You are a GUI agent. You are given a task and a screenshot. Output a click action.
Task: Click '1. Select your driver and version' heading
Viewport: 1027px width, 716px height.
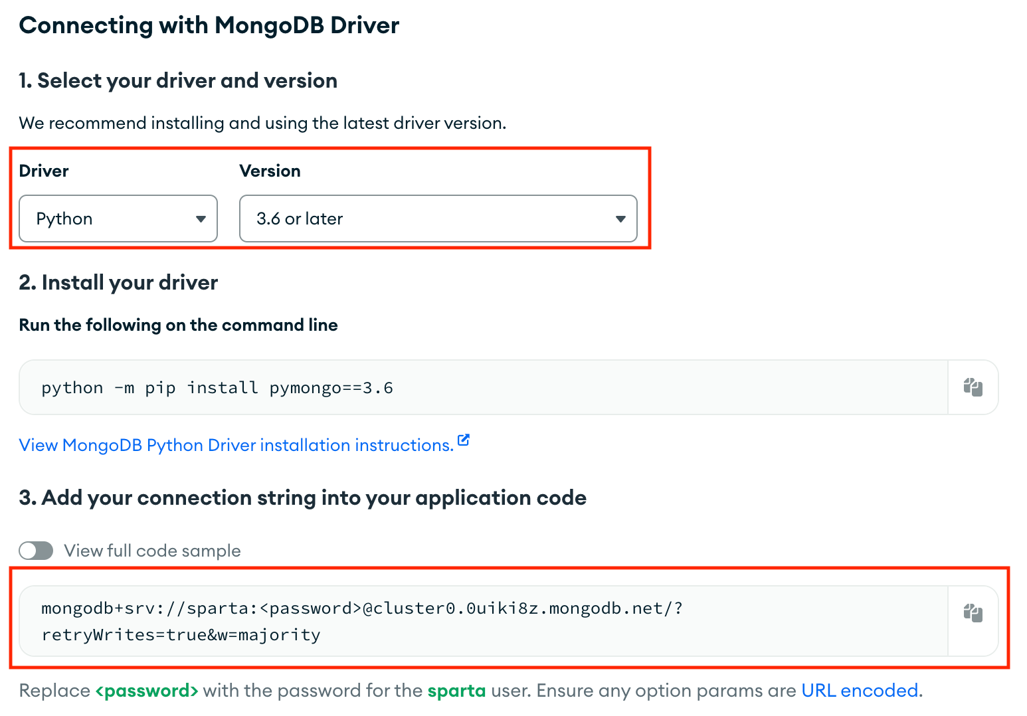(178, 81)
